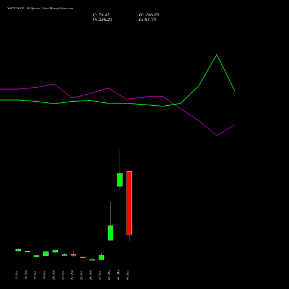
Task: Click the close value C: 78.45
Action: click(x=101, y=15)
